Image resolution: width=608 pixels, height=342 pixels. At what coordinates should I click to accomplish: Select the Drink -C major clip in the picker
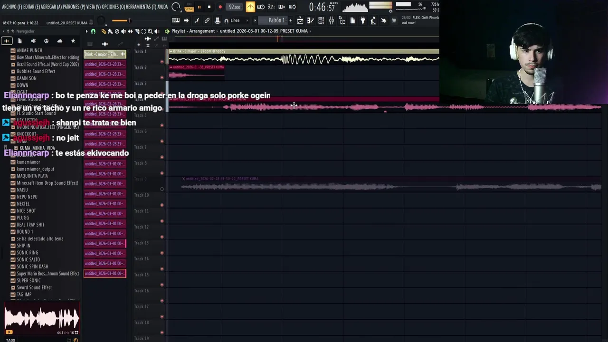[104, 54]
